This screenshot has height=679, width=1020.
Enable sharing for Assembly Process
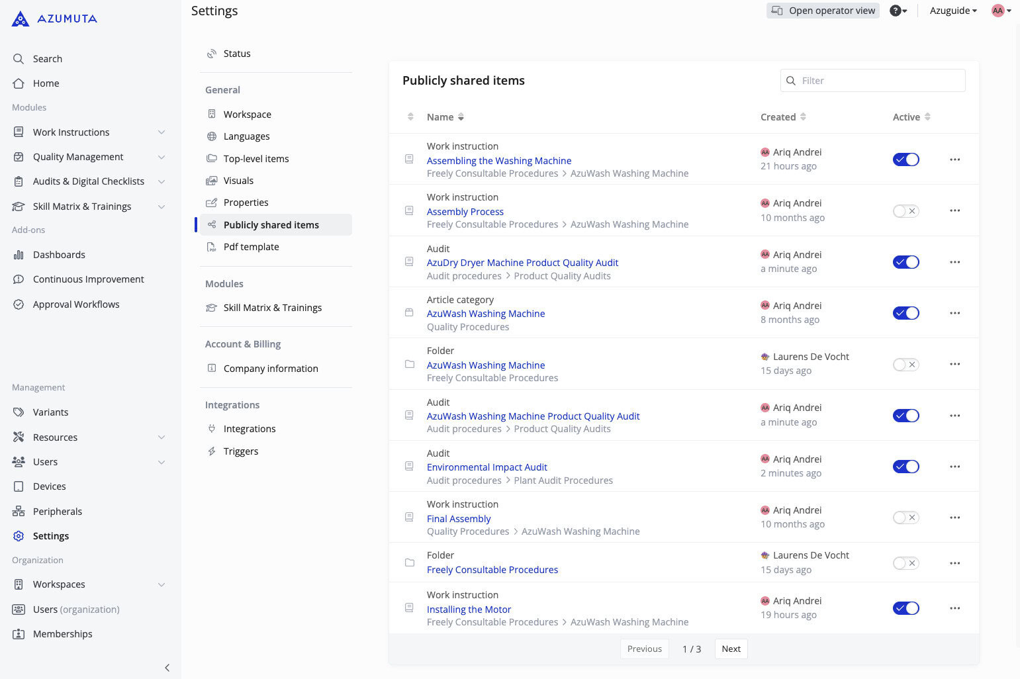pyautogui.click(x=905, y=211)
